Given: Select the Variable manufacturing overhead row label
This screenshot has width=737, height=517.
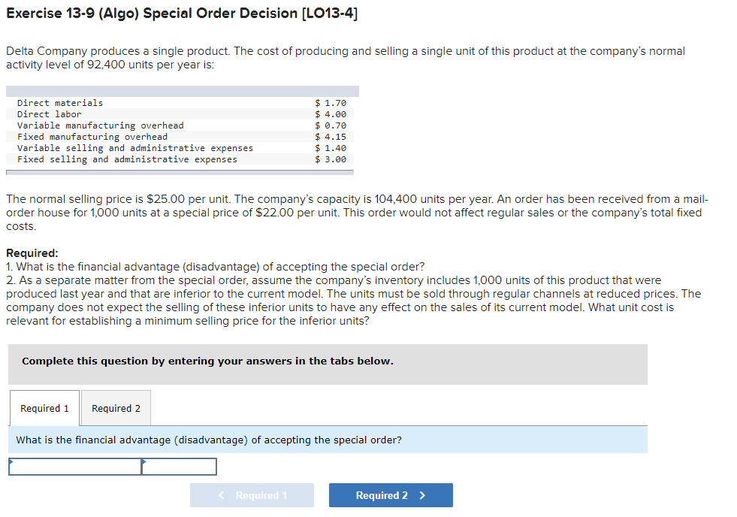Looking at the screenshot, I should (100, 125).
